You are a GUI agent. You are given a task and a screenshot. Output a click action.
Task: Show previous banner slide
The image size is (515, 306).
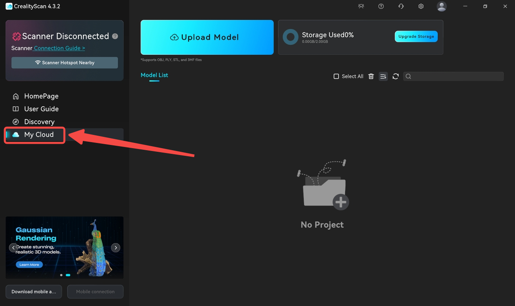pos(14,248)
